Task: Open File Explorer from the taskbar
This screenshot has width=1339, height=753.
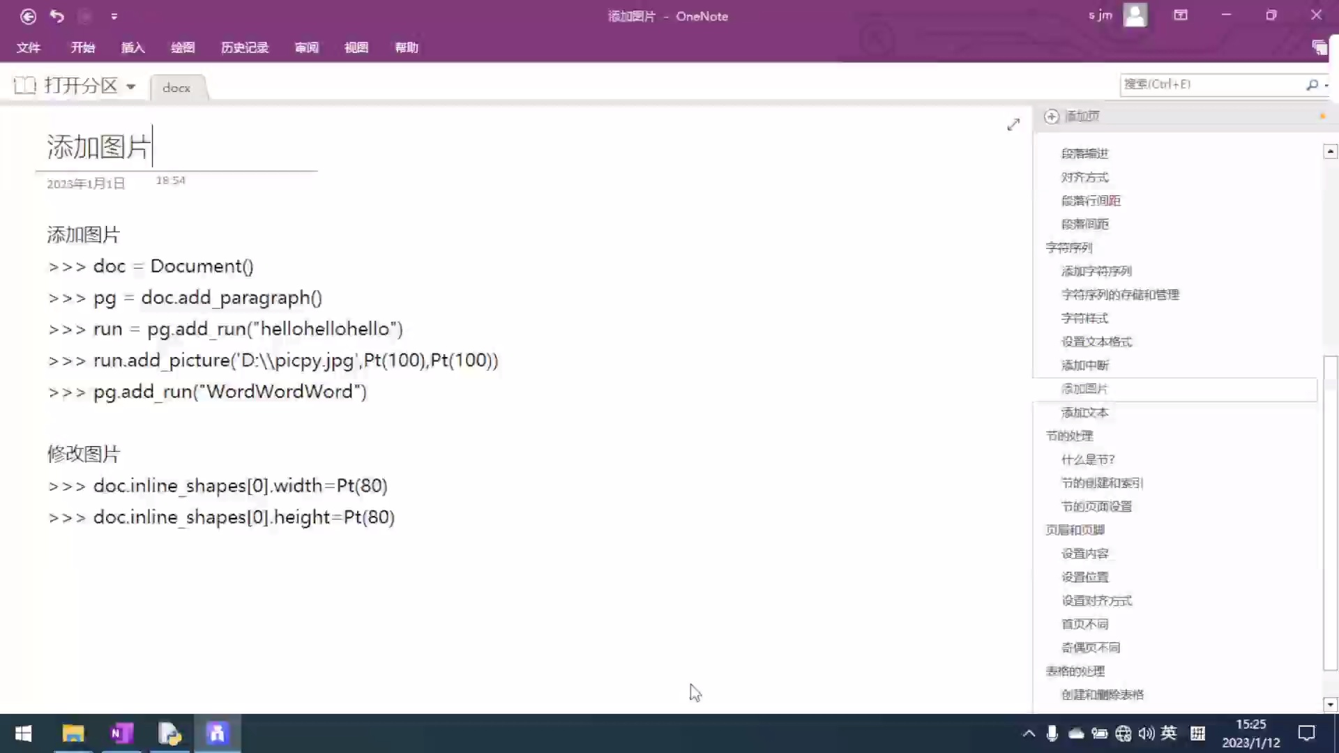Action: (73, 733)
